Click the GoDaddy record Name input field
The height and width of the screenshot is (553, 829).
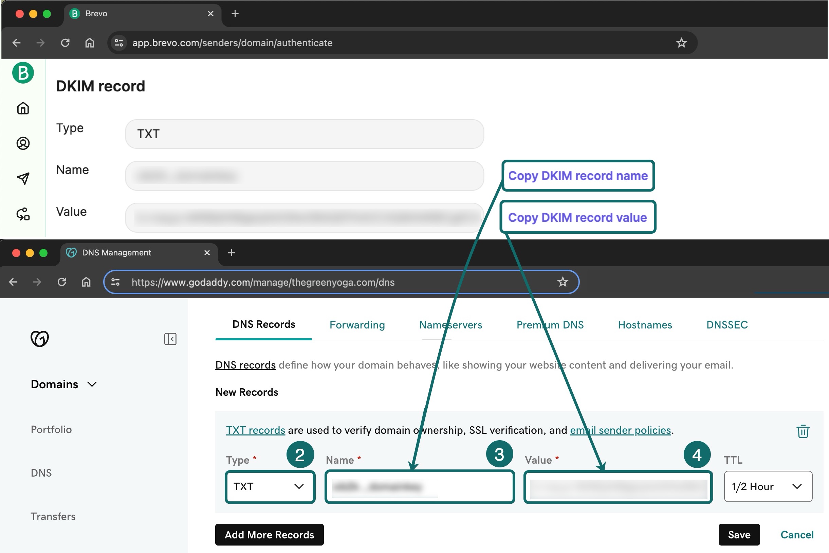tap(420, 487)
